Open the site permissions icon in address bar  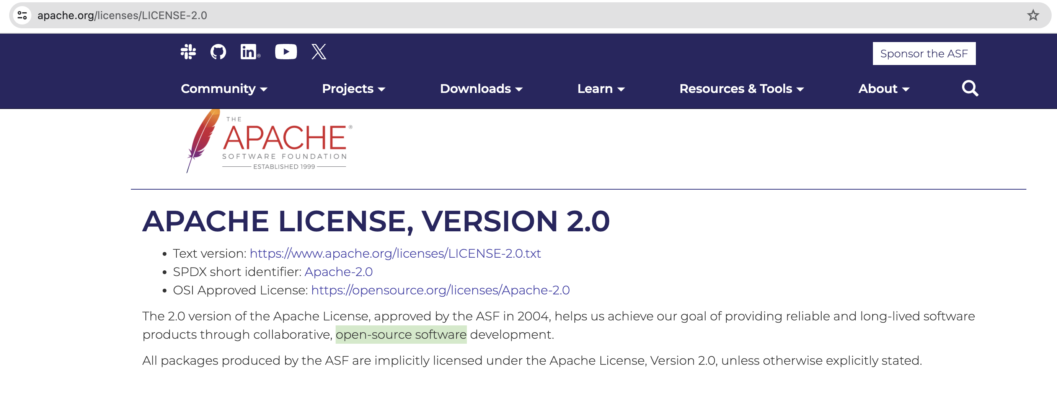pyautogui.click(x=23, y=16)
